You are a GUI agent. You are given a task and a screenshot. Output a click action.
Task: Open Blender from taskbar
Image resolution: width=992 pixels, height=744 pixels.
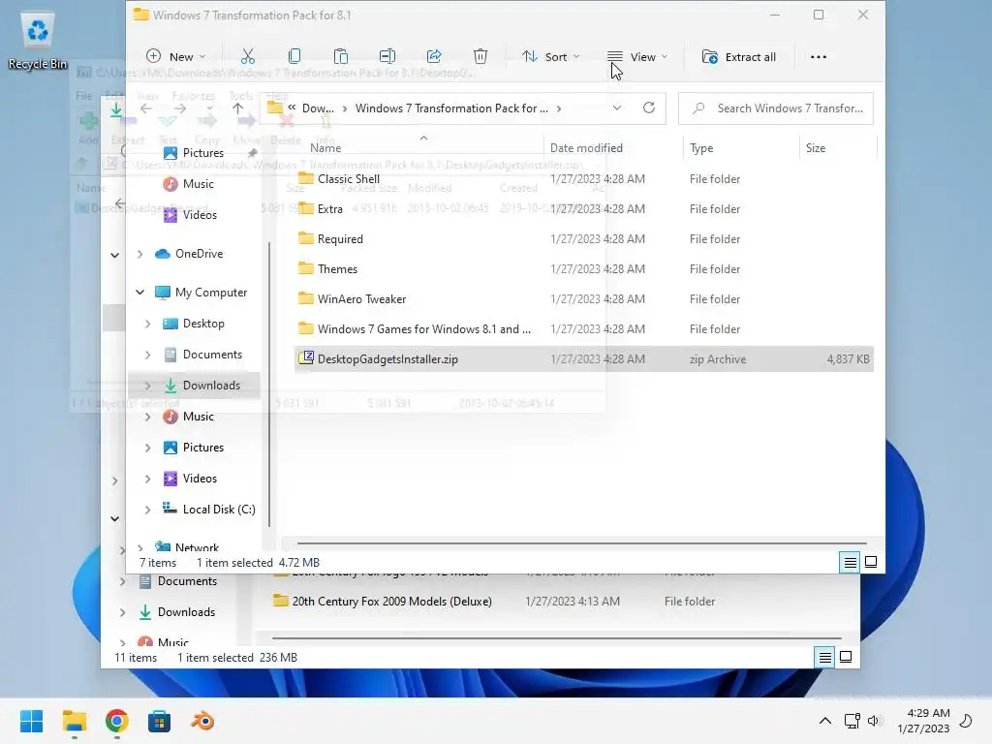pyautogui.click(x=202, y=721)
